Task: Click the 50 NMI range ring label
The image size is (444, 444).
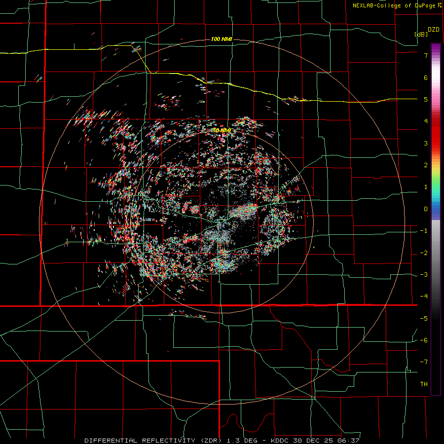Action: (x=222, y=130)
